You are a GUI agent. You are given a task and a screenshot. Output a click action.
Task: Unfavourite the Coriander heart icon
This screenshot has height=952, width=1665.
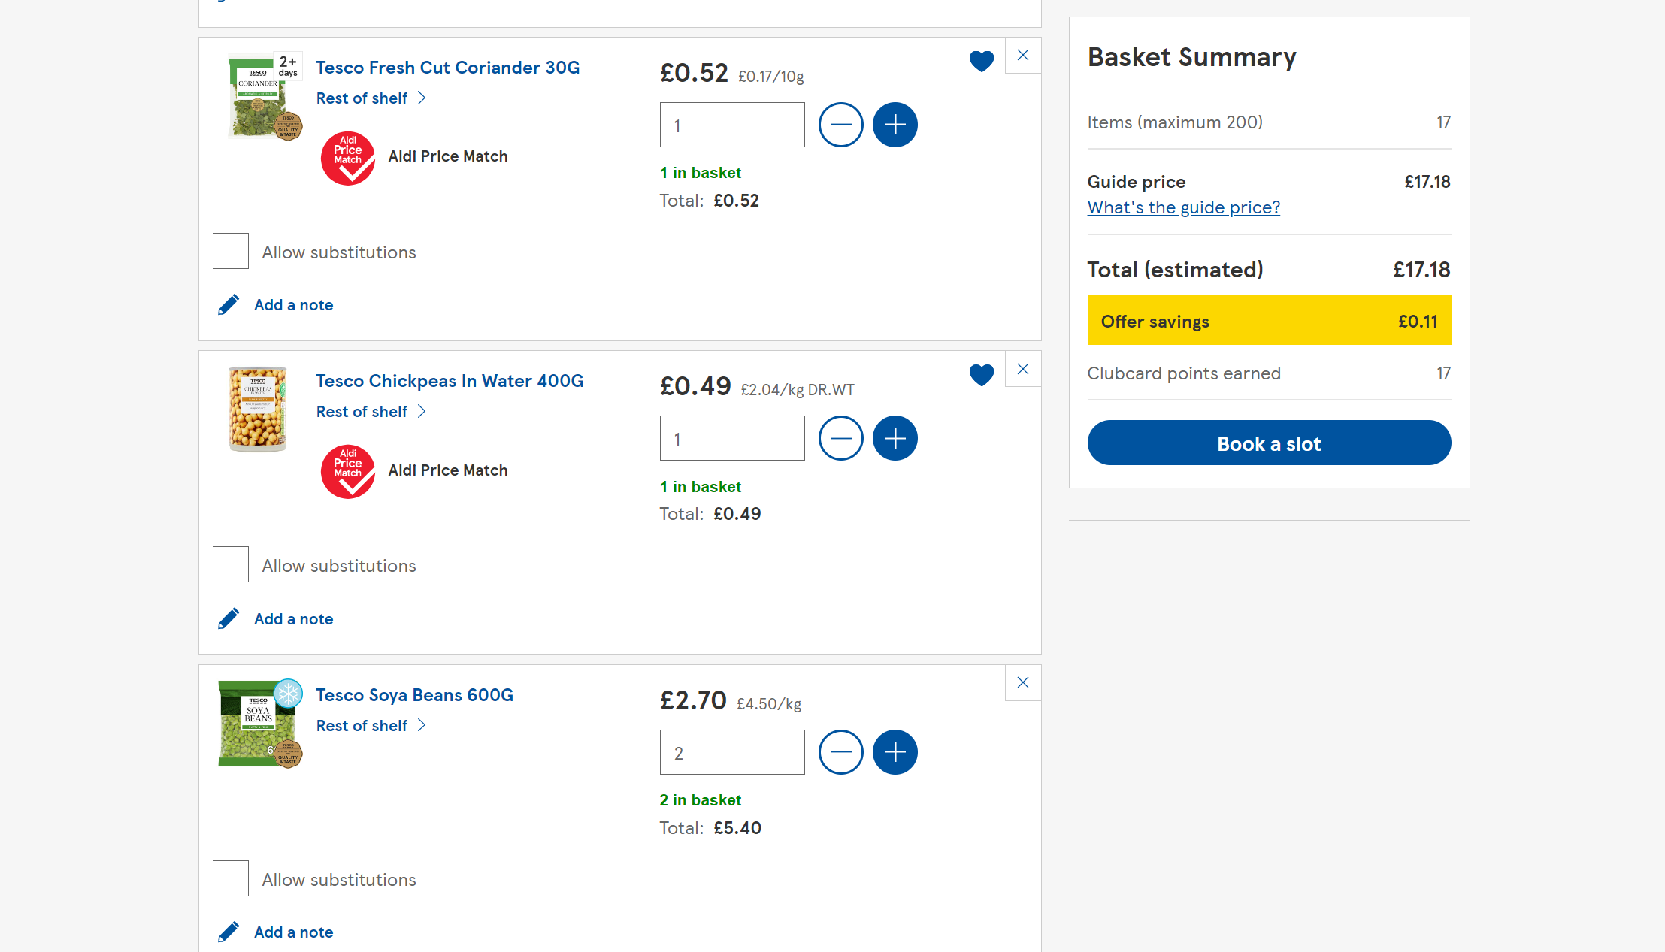pos(981,61)
